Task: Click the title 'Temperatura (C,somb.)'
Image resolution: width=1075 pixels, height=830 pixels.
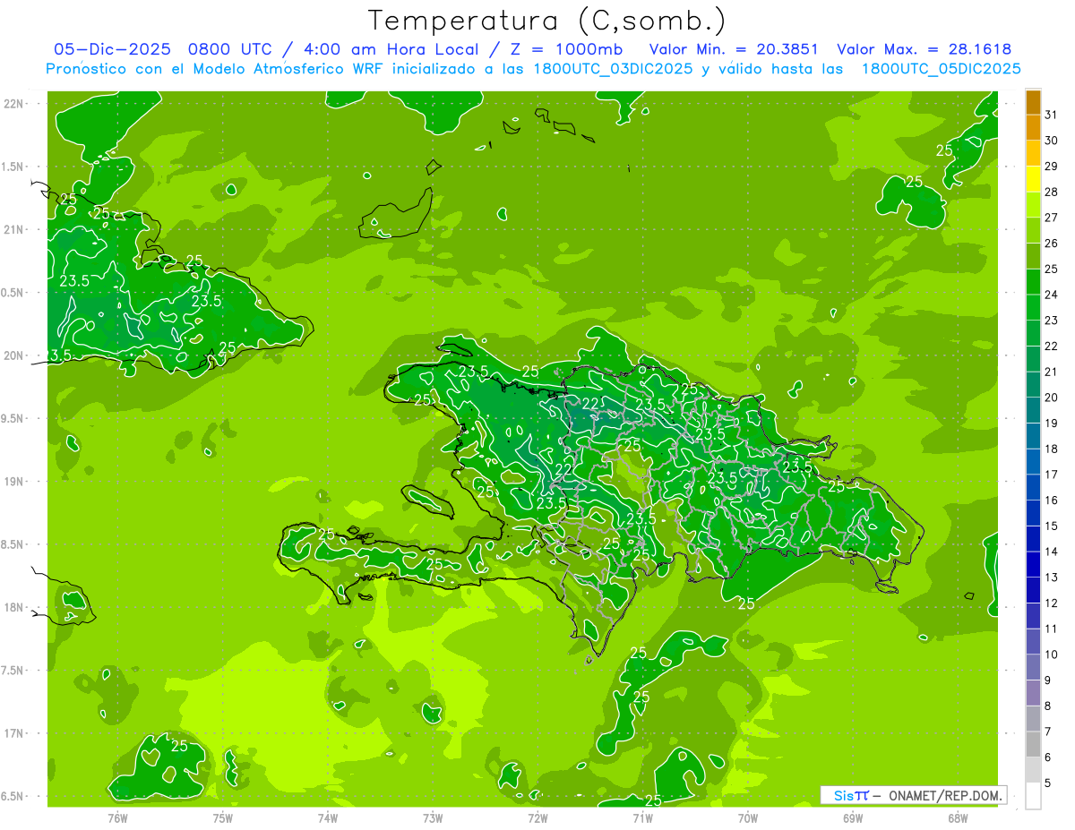Action: tap(546, 21)
